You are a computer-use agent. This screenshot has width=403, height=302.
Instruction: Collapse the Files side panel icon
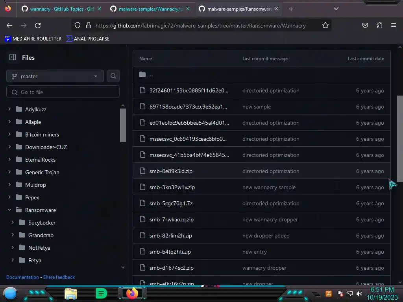point(12,57)
